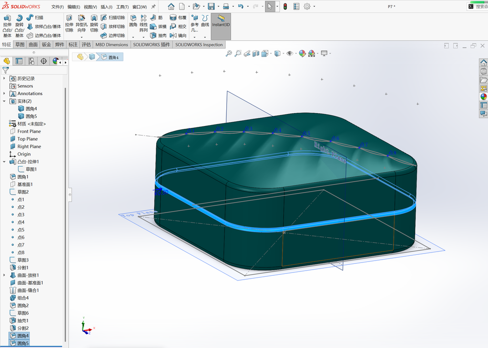Click the Extruded Cut (拉伸切除) tool
Screen dimensions: 488x348
[69, 24]
